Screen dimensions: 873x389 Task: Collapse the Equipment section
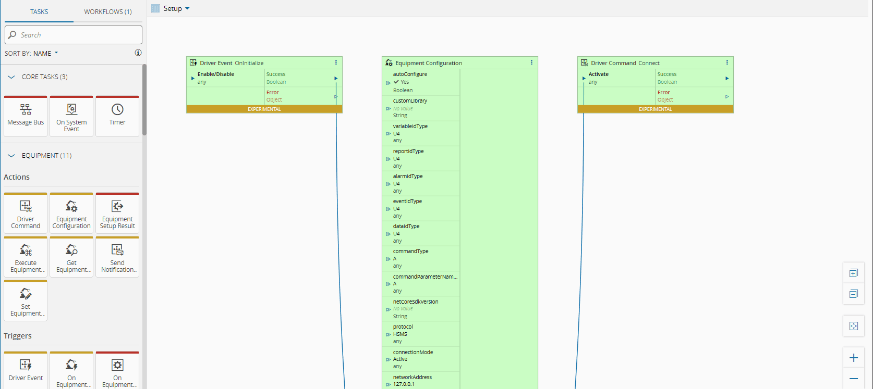coord(11,156)
